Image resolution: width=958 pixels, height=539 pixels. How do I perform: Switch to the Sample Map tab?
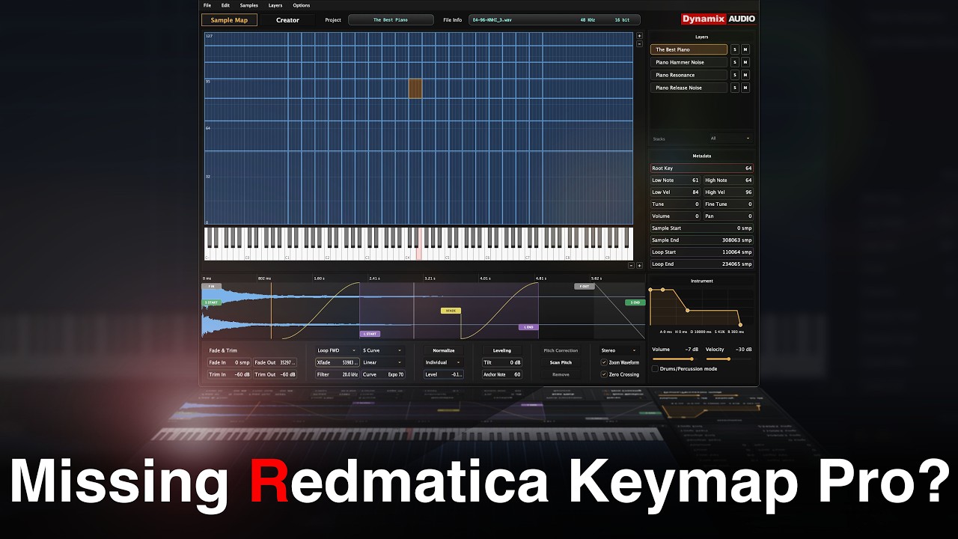[229, 20]
